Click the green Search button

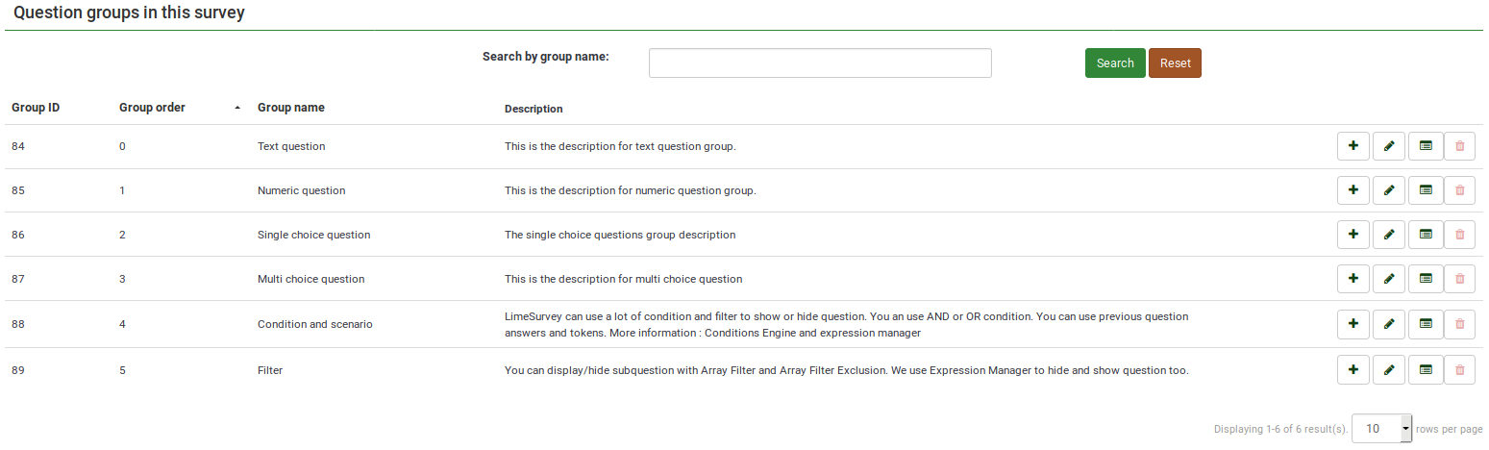pos(1115,63)
